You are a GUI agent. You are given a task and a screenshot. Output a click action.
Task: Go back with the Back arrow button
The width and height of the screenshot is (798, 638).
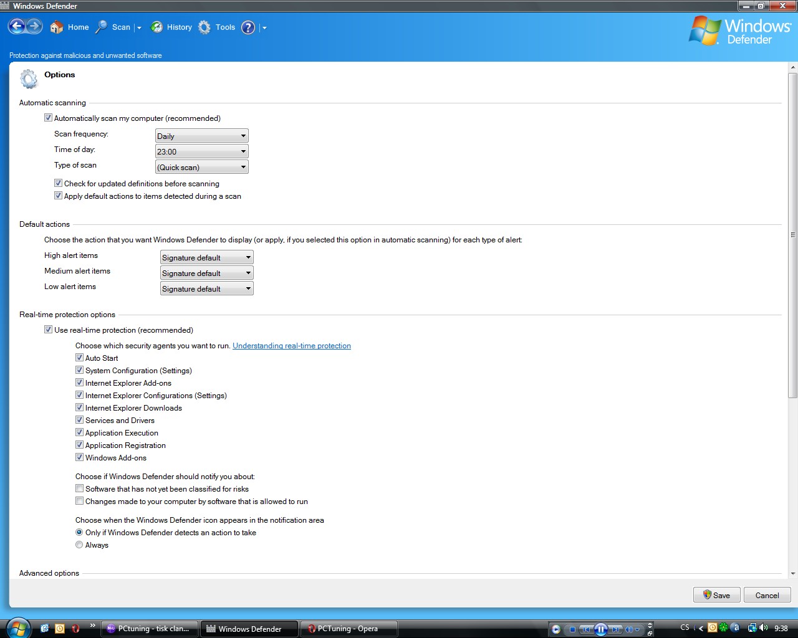click(x=17, y=27)
